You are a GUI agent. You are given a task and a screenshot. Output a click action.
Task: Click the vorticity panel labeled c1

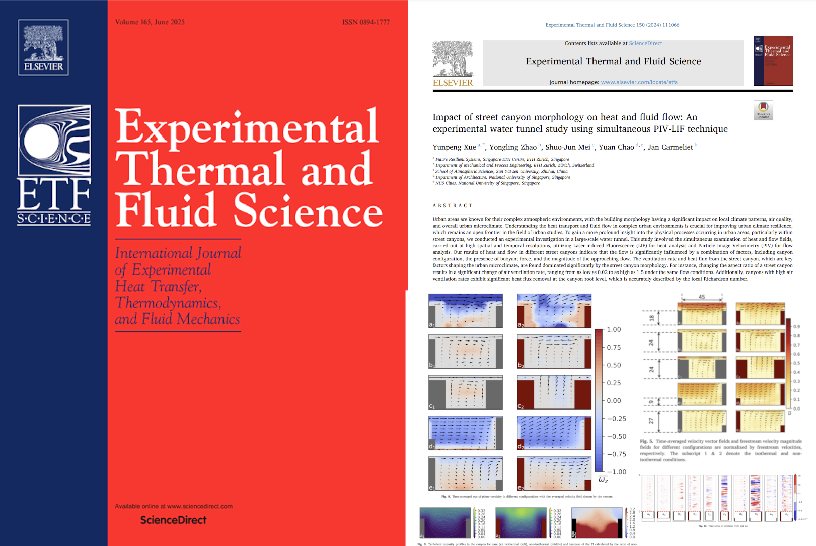tap(466, 392)
